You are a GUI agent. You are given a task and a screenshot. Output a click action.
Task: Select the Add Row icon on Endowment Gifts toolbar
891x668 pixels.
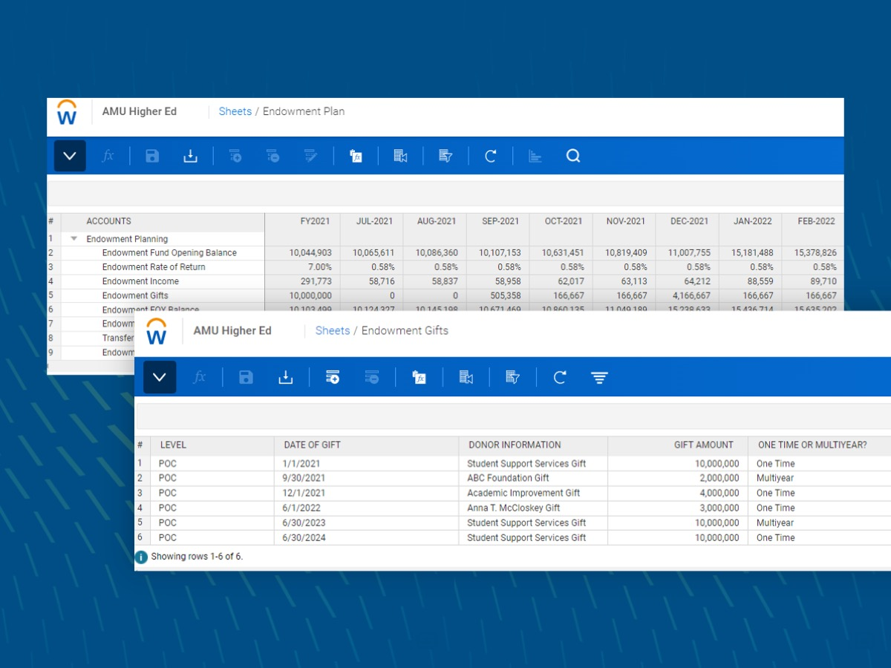(333, 377)
